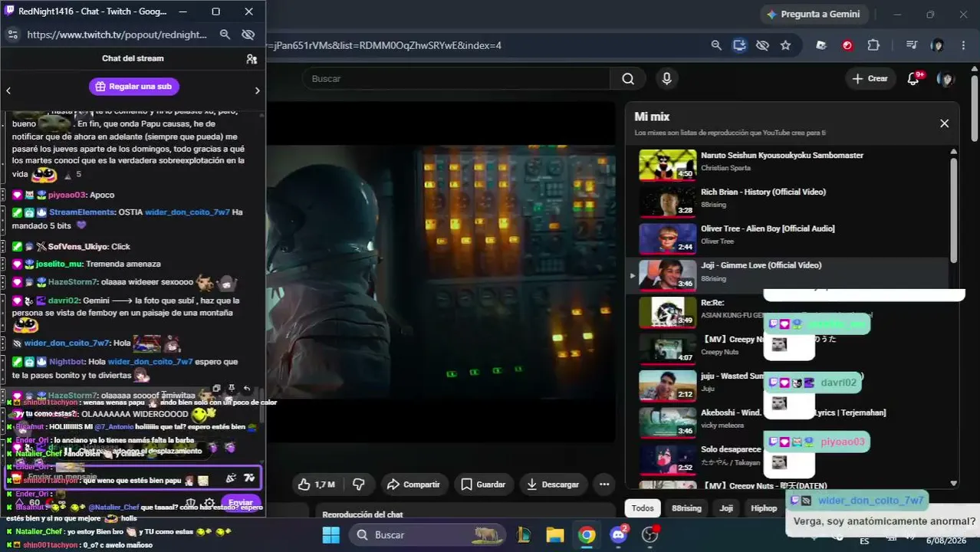Pin the hovered HazeStorm7 message

coord(232,389)
